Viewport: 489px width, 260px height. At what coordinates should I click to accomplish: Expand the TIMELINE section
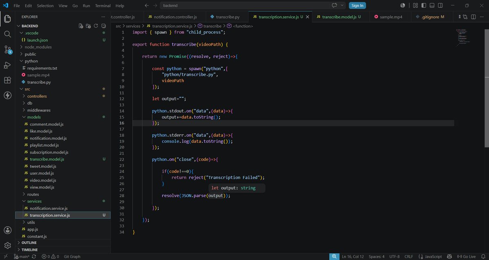tap(63, 249)
